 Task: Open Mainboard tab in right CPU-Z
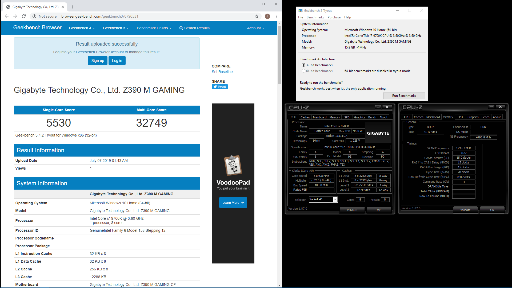click(433, 117)
